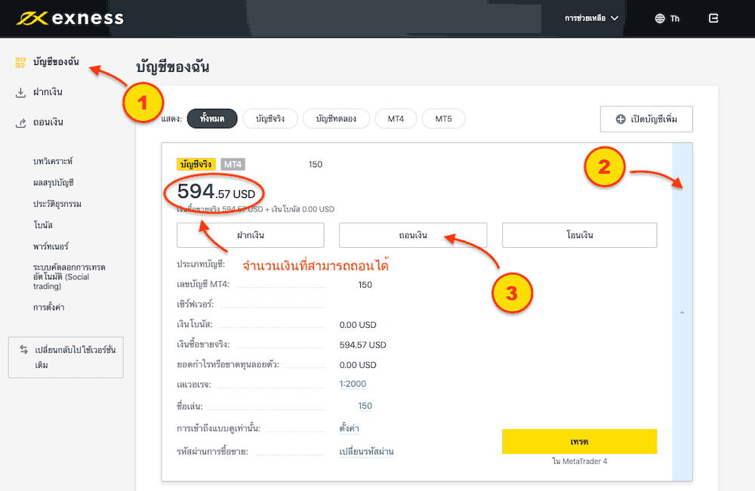Click the ฝากเงิน button in account card

click(251, 235)
